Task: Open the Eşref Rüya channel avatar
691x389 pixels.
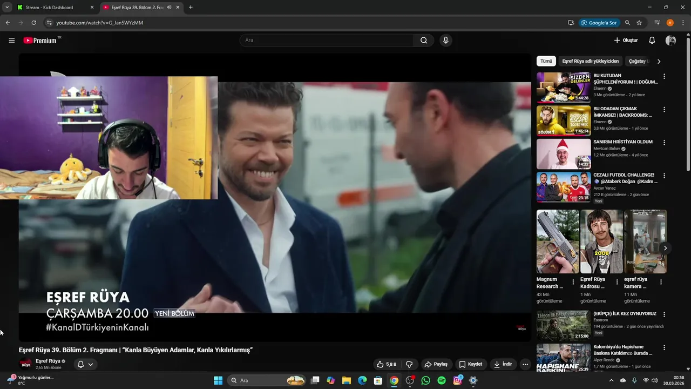Action: (x=25, y=364)
